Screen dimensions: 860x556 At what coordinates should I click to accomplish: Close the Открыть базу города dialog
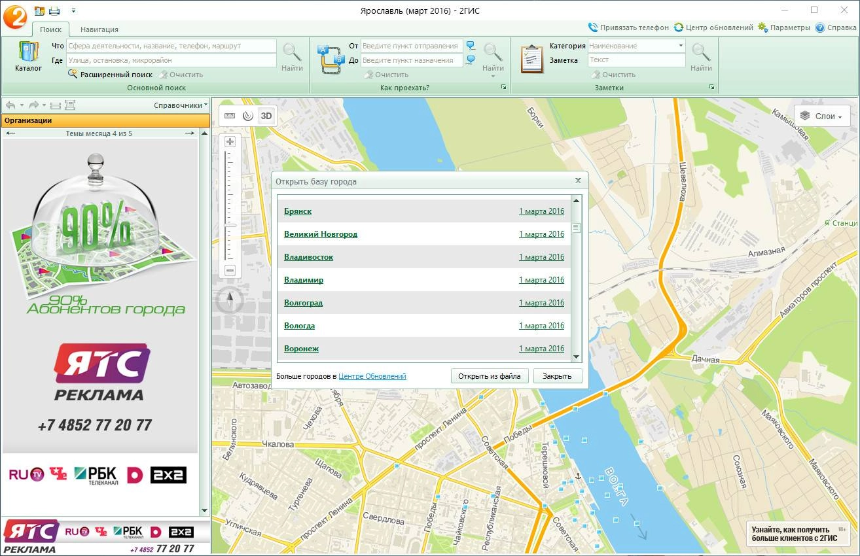click(578, 181)
